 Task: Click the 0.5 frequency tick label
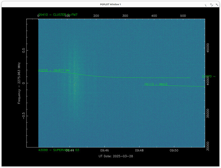coord(23,50)
